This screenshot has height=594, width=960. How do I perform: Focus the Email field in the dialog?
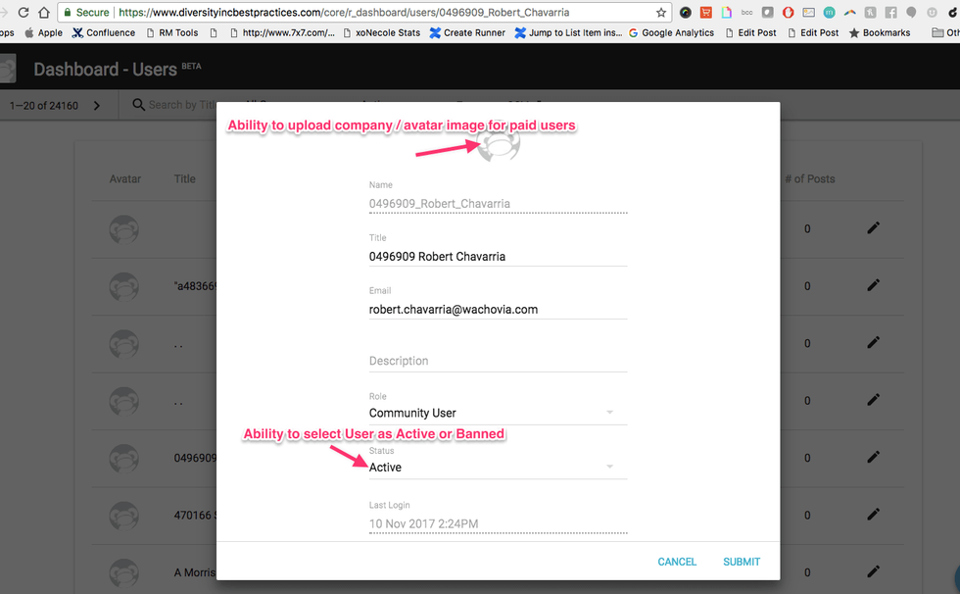[498, 309]
